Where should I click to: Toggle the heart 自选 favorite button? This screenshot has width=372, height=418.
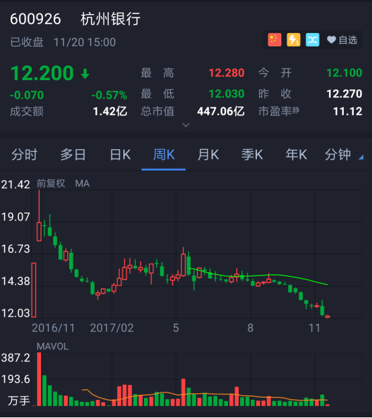point(342,40)
